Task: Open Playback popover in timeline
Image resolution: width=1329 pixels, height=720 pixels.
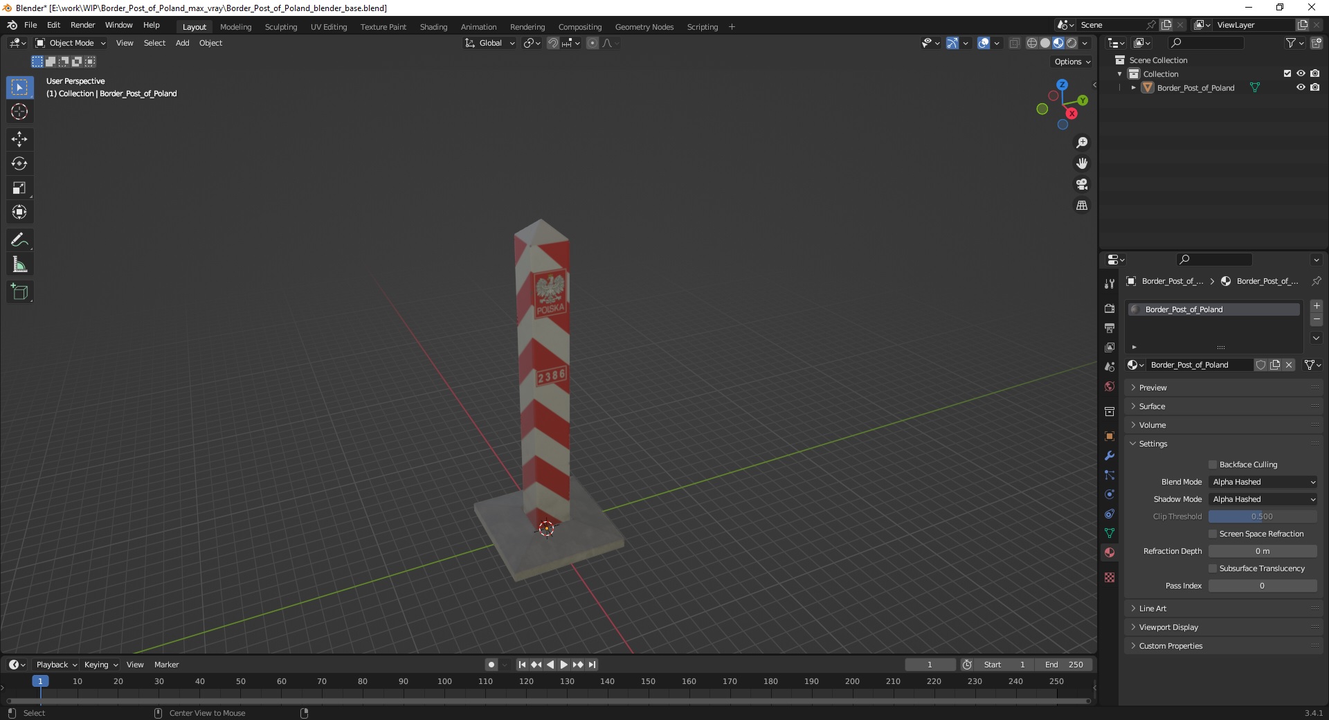Action: click(56, 665)
